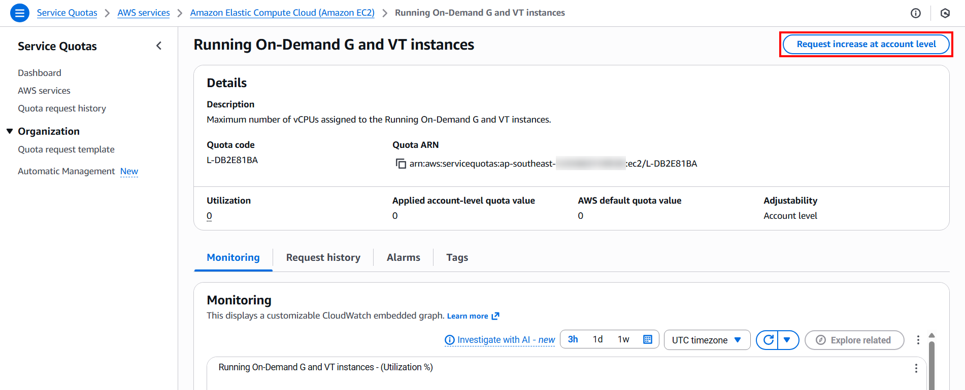Open the hamburger navigation menu icon

[20, 13]
